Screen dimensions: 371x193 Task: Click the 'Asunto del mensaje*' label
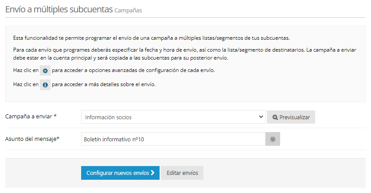(32, 139)
